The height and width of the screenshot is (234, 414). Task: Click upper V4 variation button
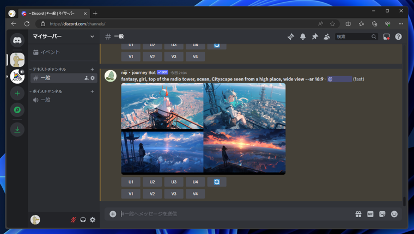[195, 57]
